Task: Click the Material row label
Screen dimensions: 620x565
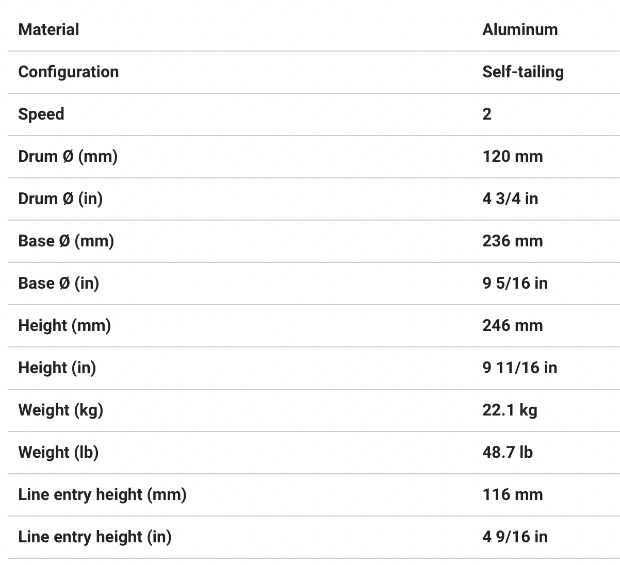Action: coord(48,29)
